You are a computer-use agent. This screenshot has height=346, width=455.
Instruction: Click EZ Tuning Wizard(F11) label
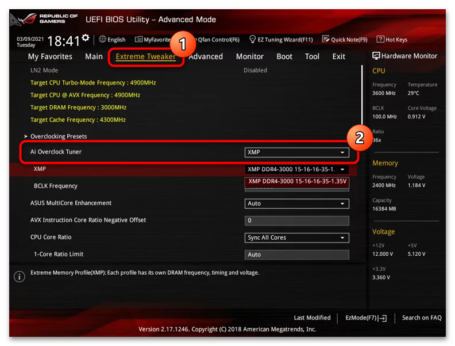(x=285, y=40)
